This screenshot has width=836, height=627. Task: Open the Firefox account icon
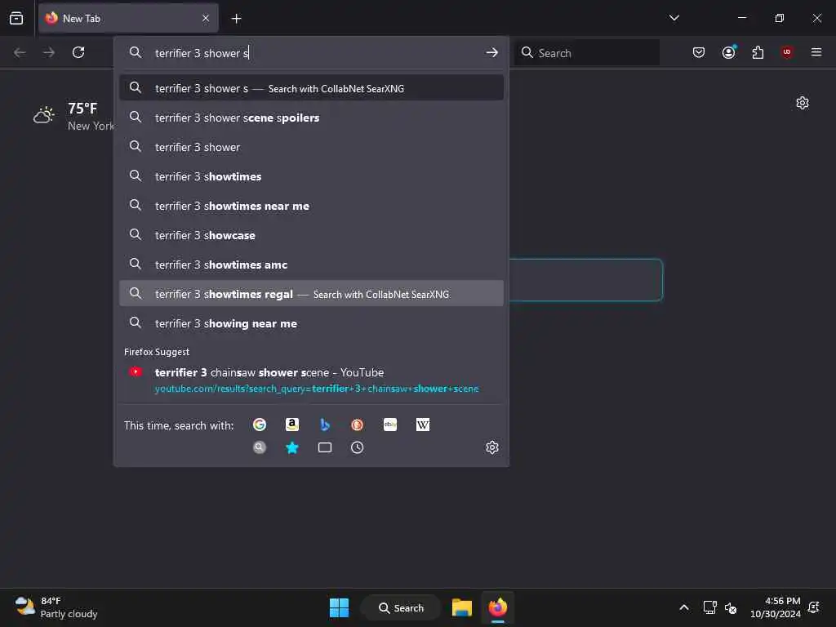[729, 52]
